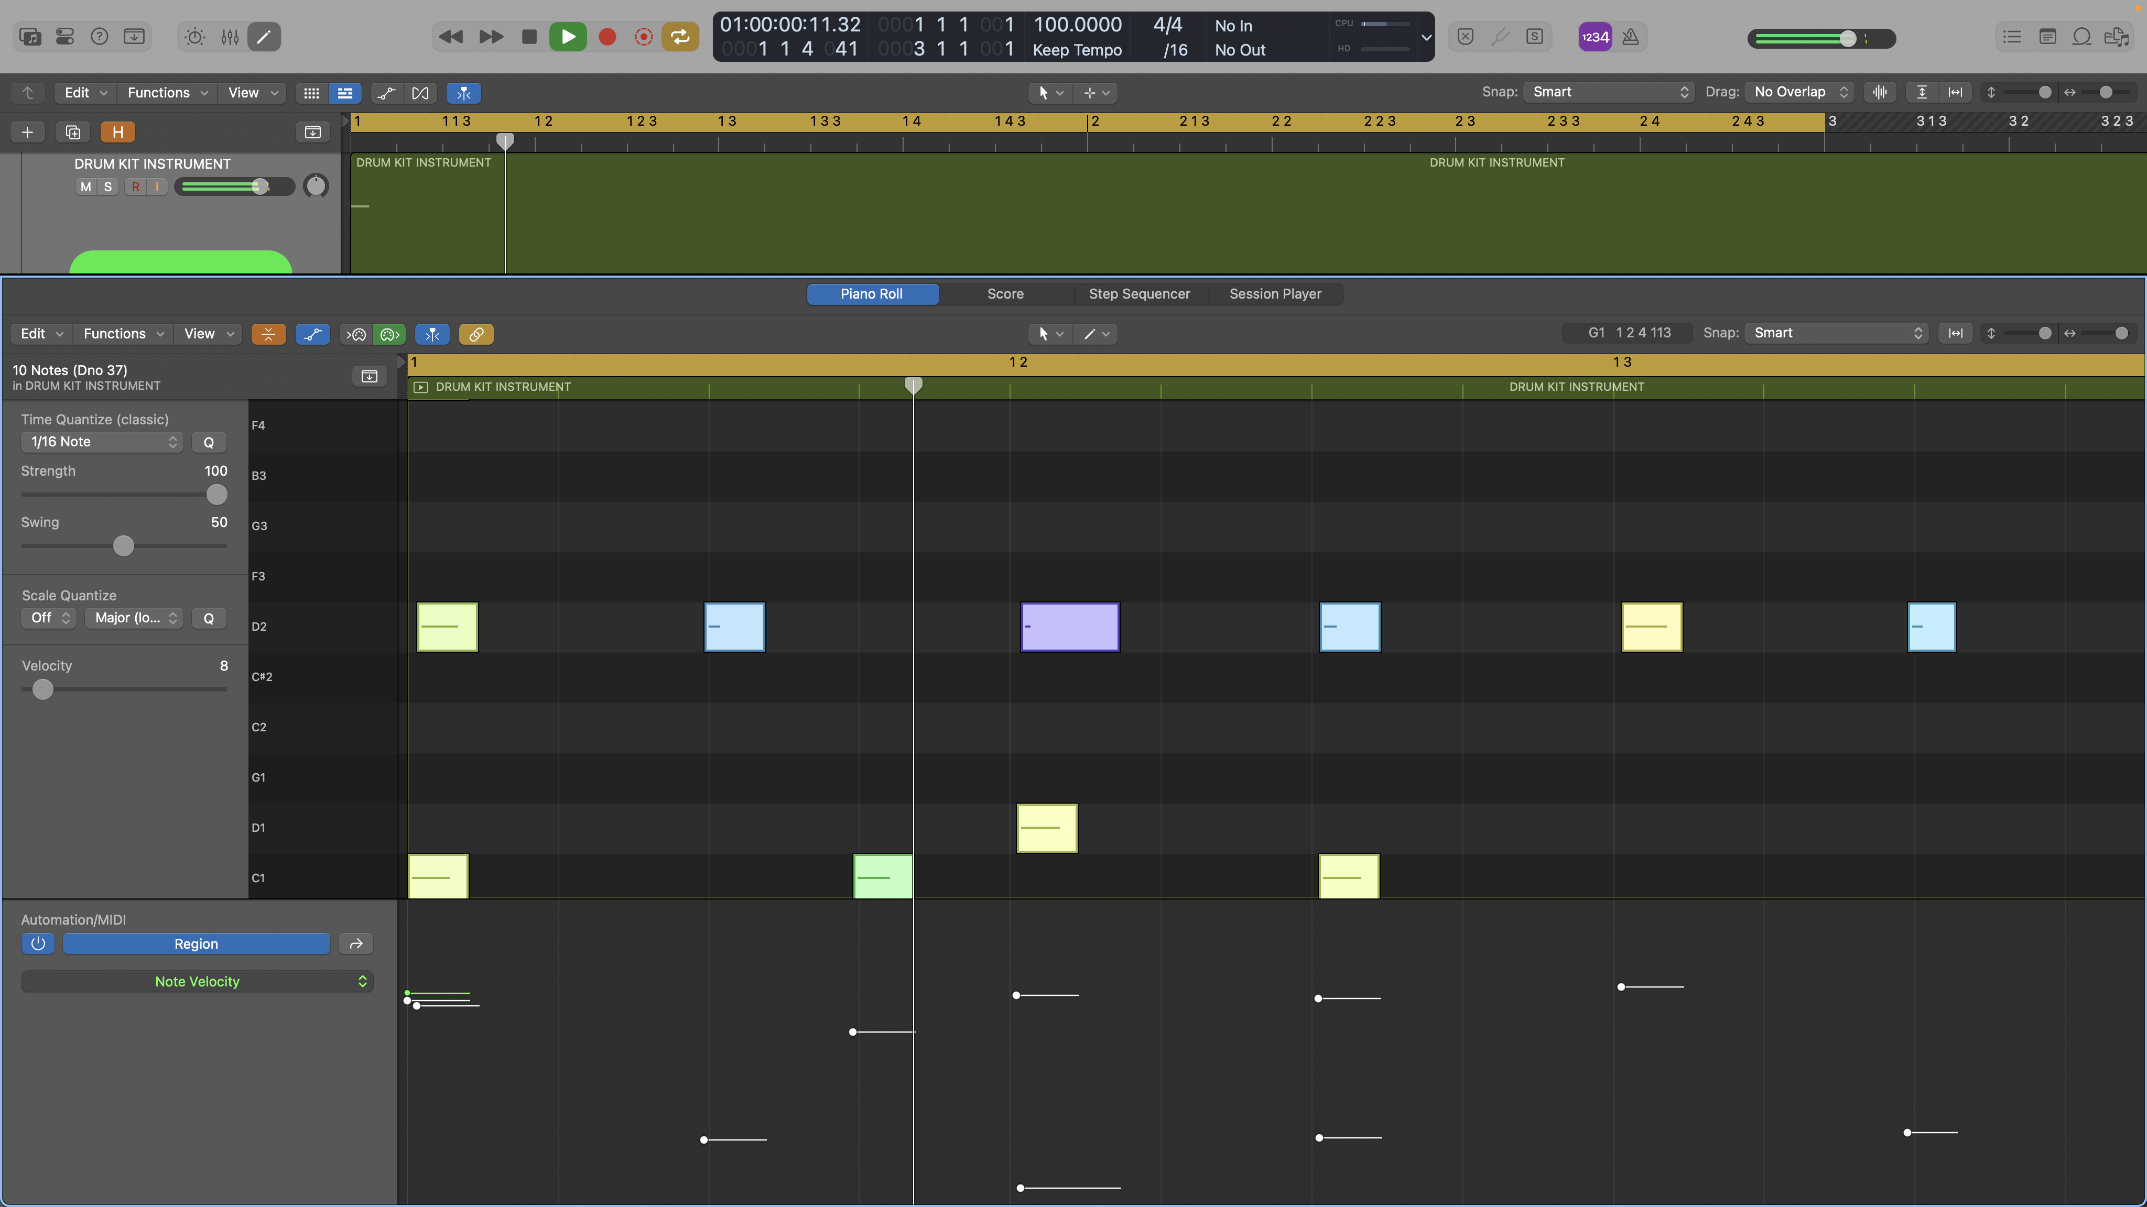Switch to the Piano Roll tab

coord(872,293)
